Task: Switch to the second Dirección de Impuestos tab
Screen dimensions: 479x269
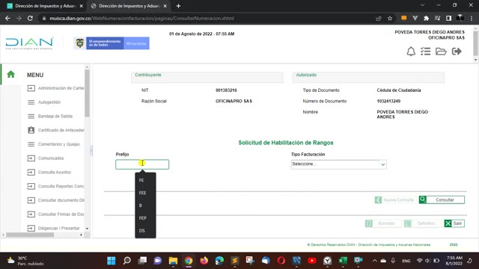Action: tap(129, 6)
